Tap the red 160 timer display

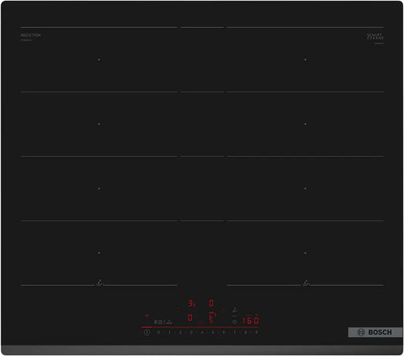[250, 320]
